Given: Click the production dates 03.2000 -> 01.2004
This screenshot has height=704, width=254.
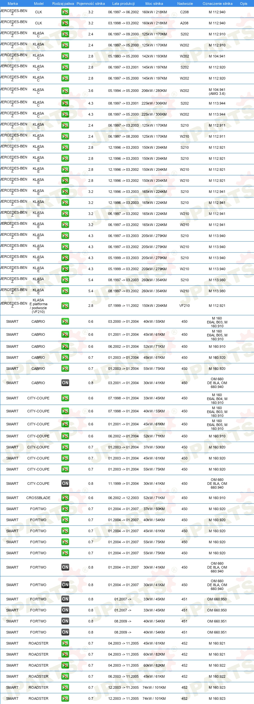Looking at the screenshot, I should point(123,321).
